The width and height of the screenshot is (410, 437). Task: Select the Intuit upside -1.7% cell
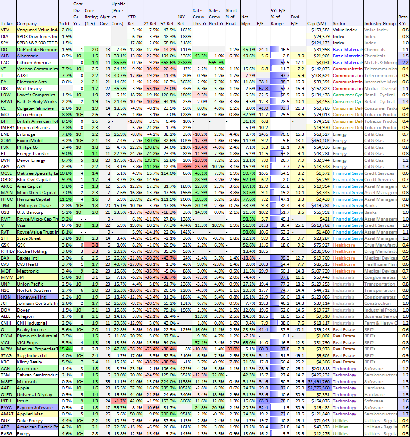tap(119, 401)
